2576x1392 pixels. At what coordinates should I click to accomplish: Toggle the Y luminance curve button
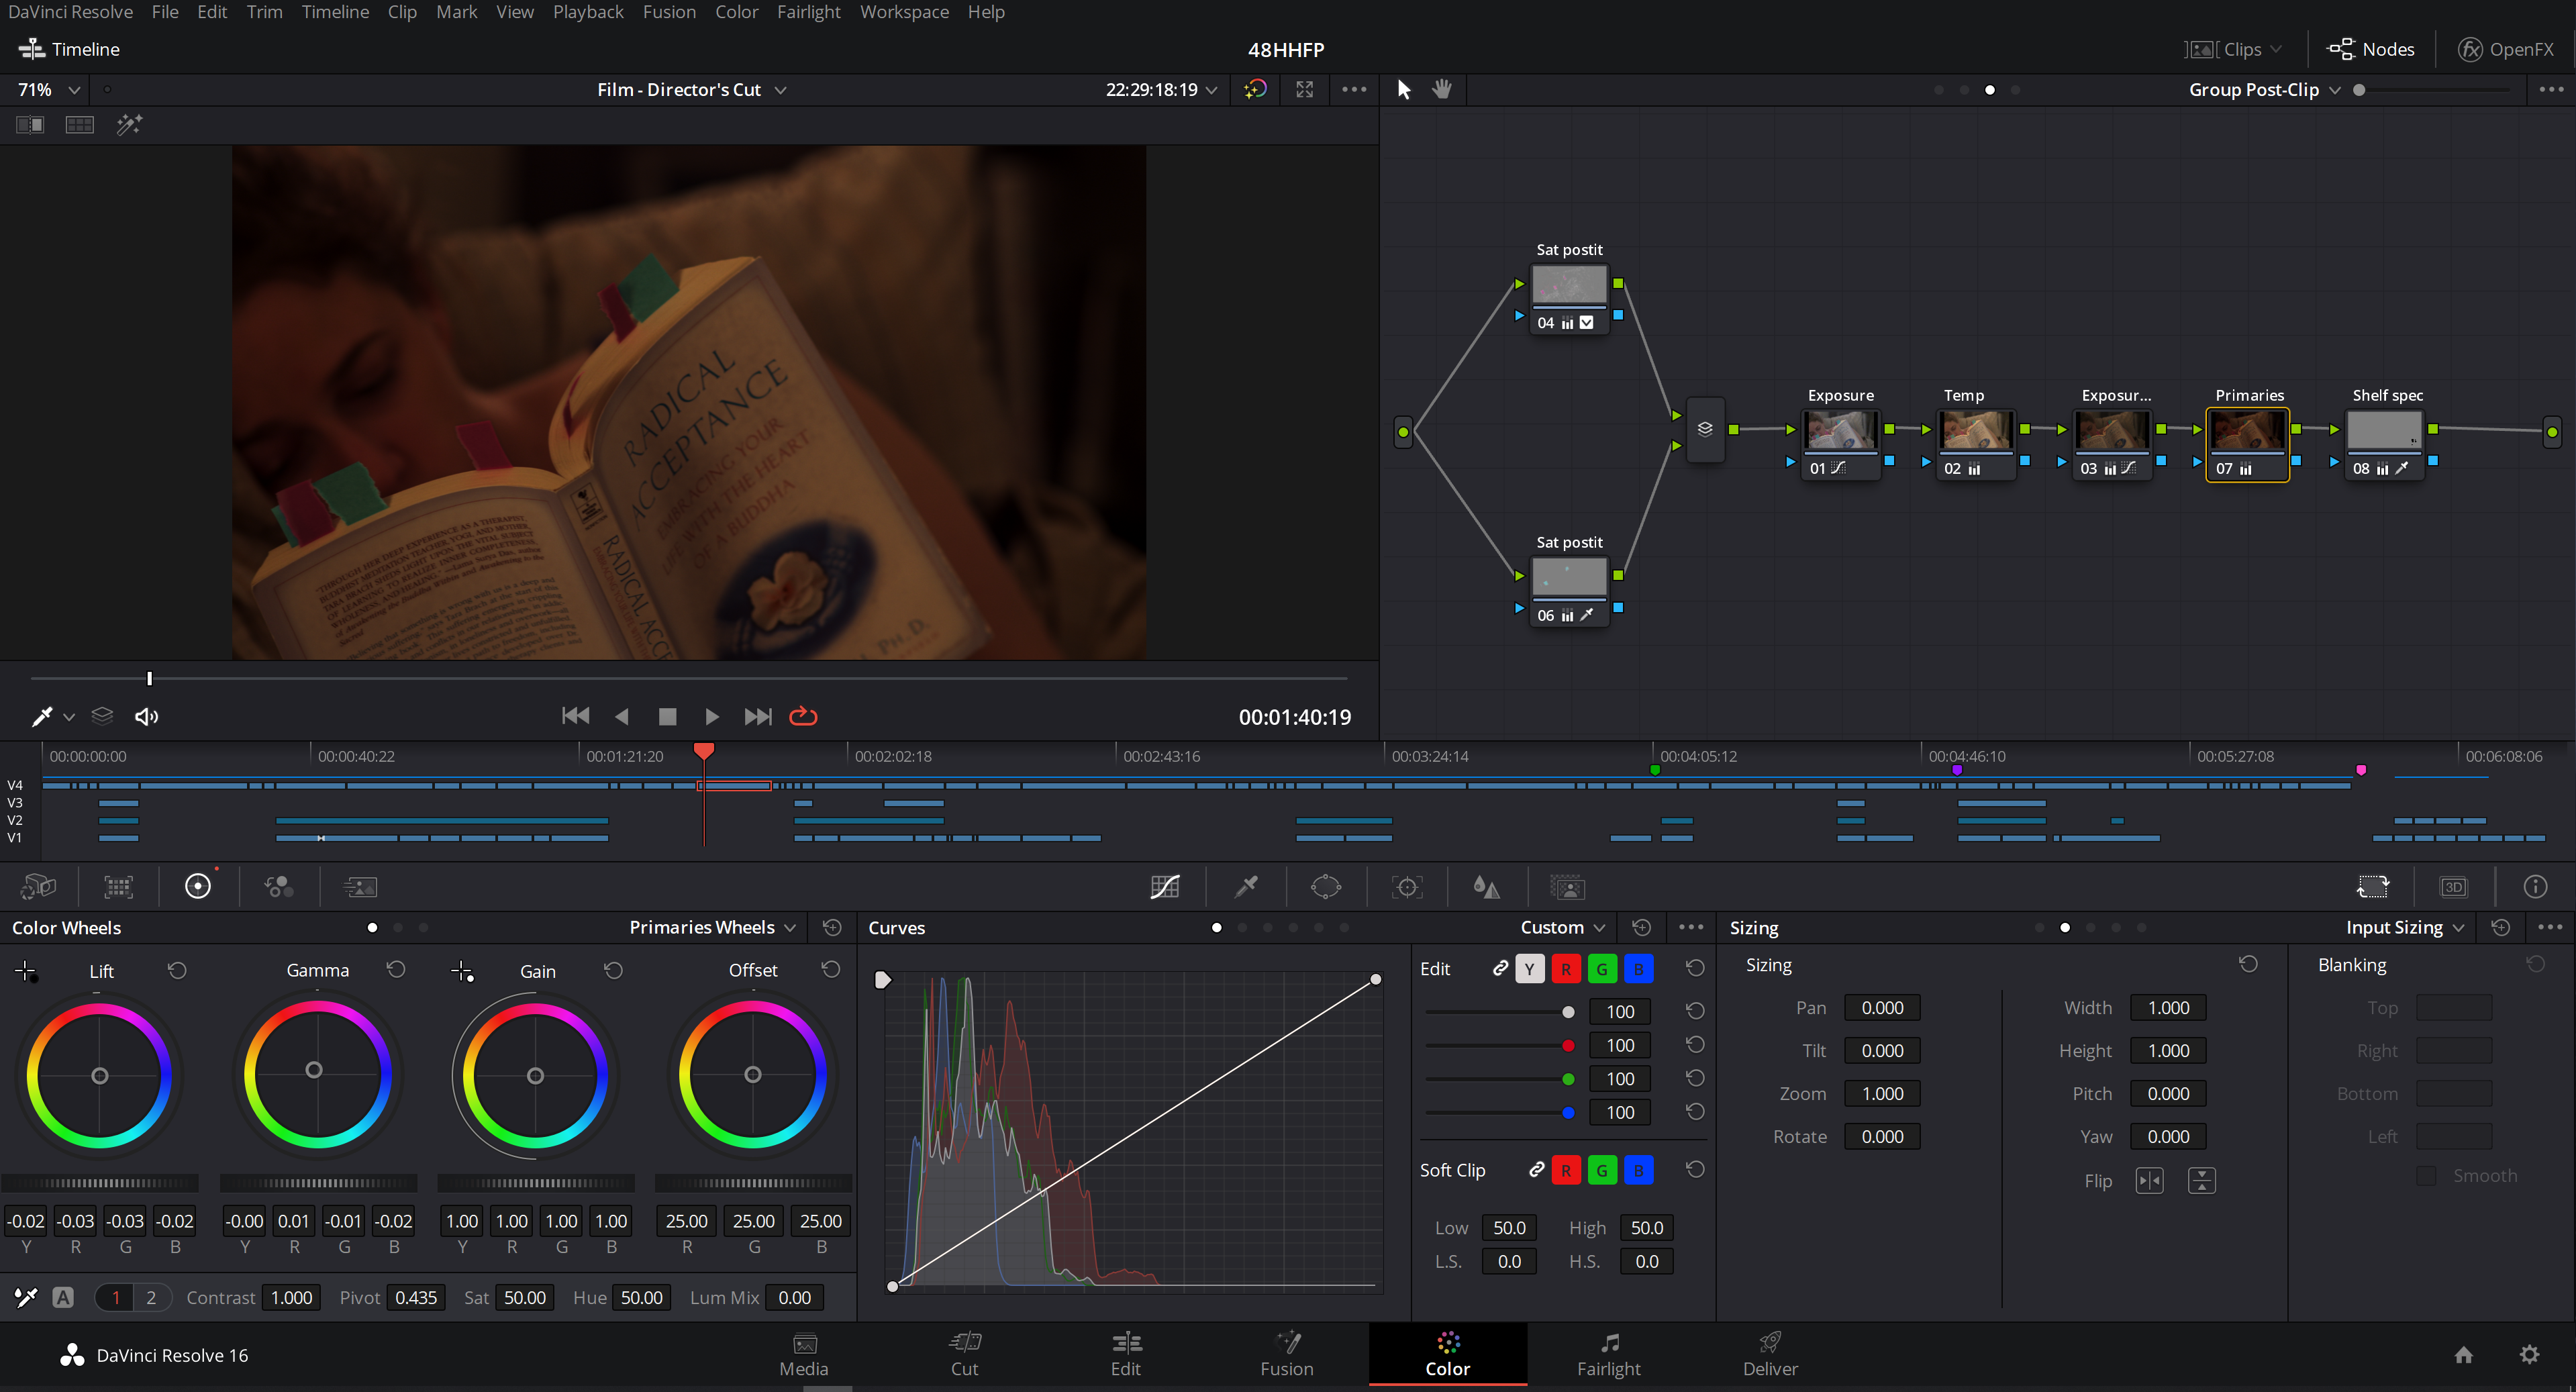coord(1529,968)
